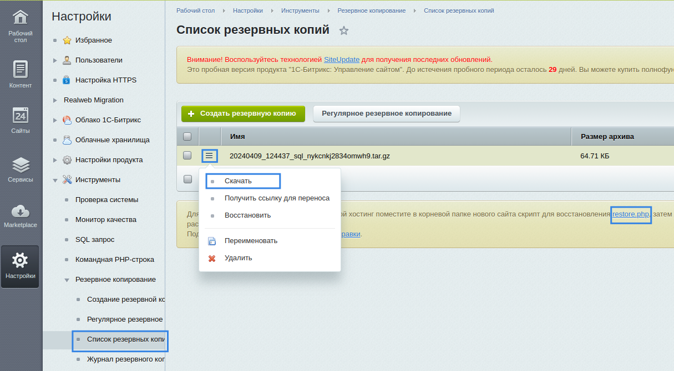Toggle the select-all checkbox in table header
Image resolution: width=674 pixels, height=371 pixels.
pos(187,136)
